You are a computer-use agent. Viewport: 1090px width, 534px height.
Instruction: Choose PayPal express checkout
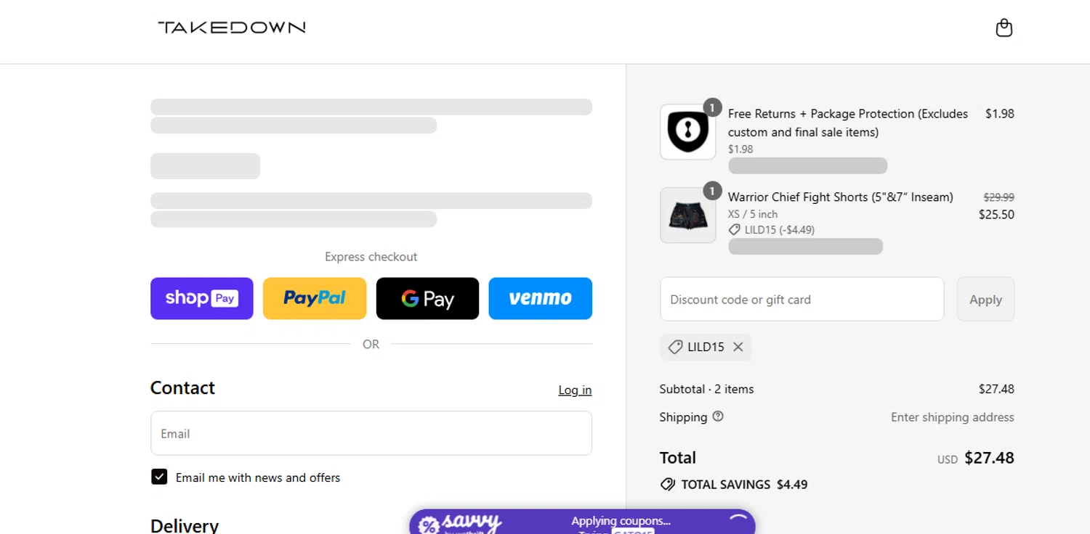[x=315, y=298]
